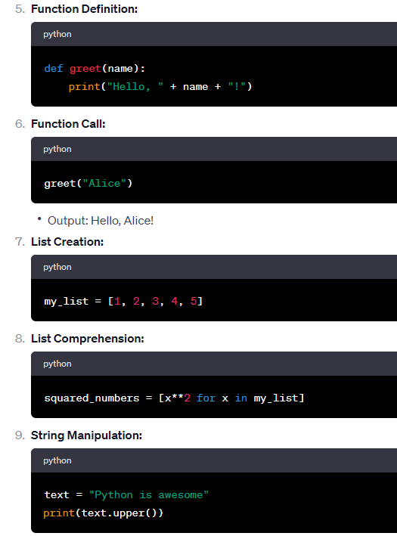Screen dimensions: 397x536
Task: Click the python label of squared_numbers block
Action: [57, 364]
